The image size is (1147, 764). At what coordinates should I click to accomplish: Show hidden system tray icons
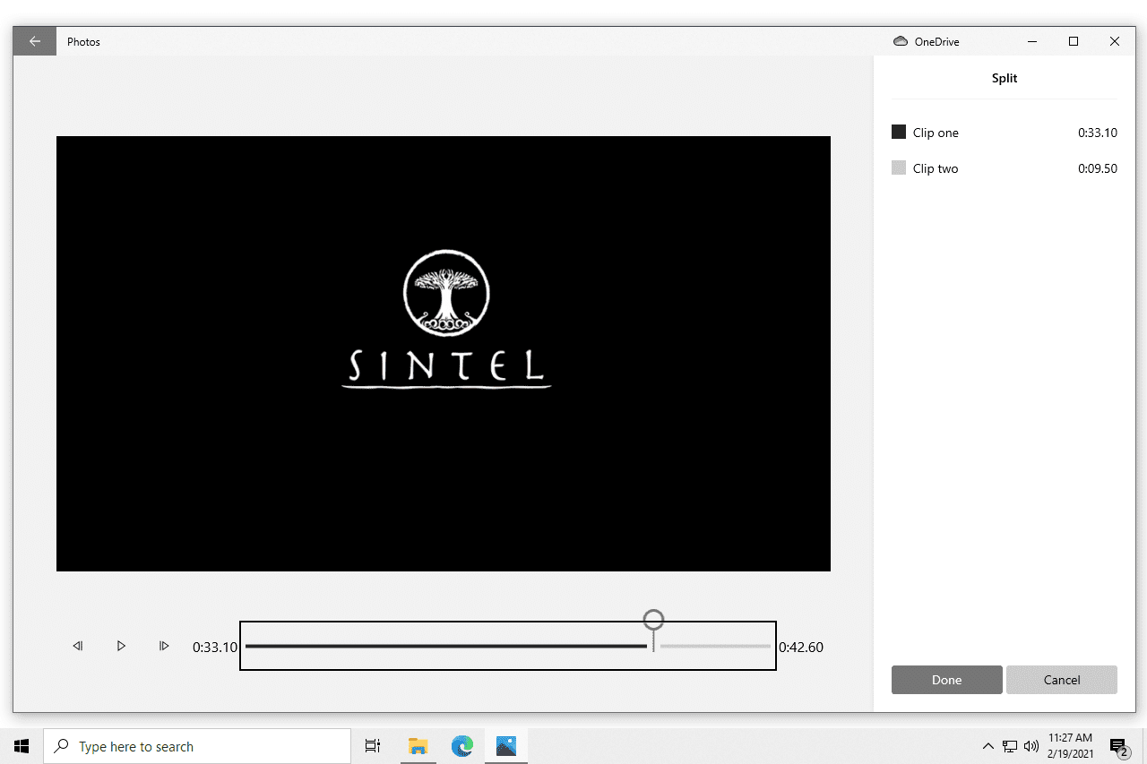coord(988,746)
